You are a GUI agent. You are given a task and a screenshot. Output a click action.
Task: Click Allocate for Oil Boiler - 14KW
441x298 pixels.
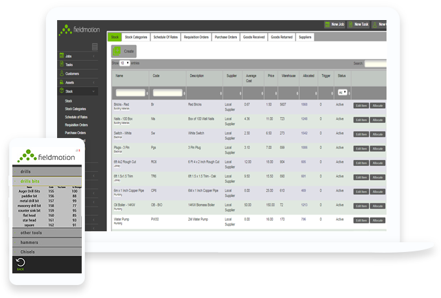coord(377,206)
